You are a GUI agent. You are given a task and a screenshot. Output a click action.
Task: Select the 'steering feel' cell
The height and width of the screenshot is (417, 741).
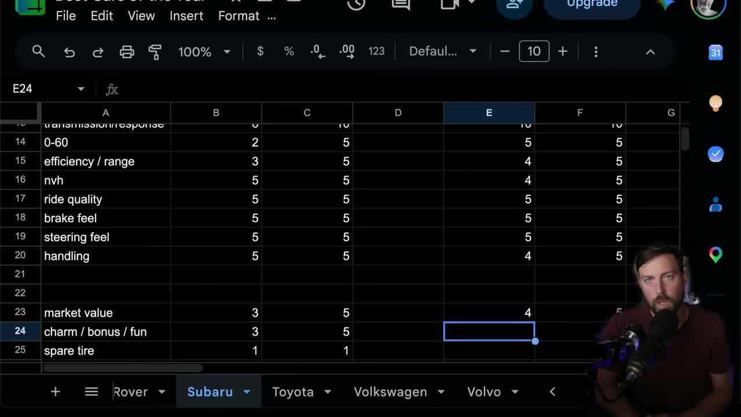[106, 237]
